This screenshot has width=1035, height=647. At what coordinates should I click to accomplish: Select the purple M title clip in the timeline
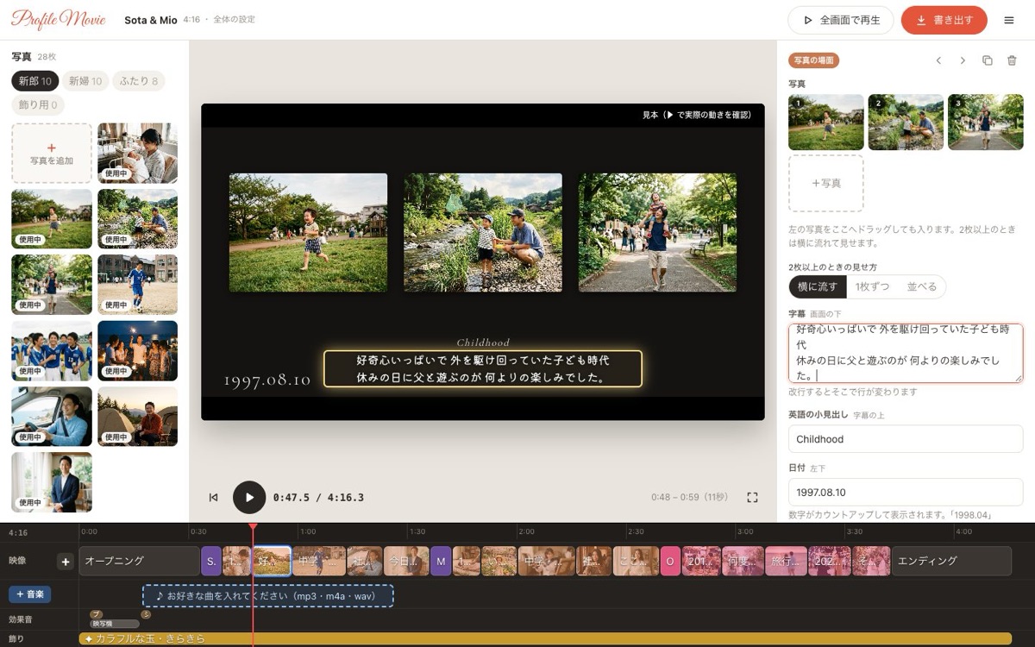(x=441, y=561)
